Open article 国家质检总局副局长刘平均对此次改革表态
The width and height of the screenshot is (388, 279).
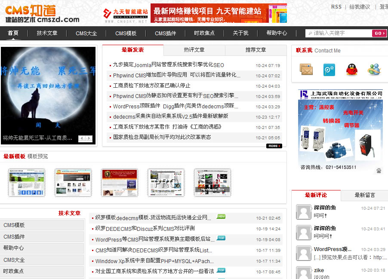(x=162, y=137)
